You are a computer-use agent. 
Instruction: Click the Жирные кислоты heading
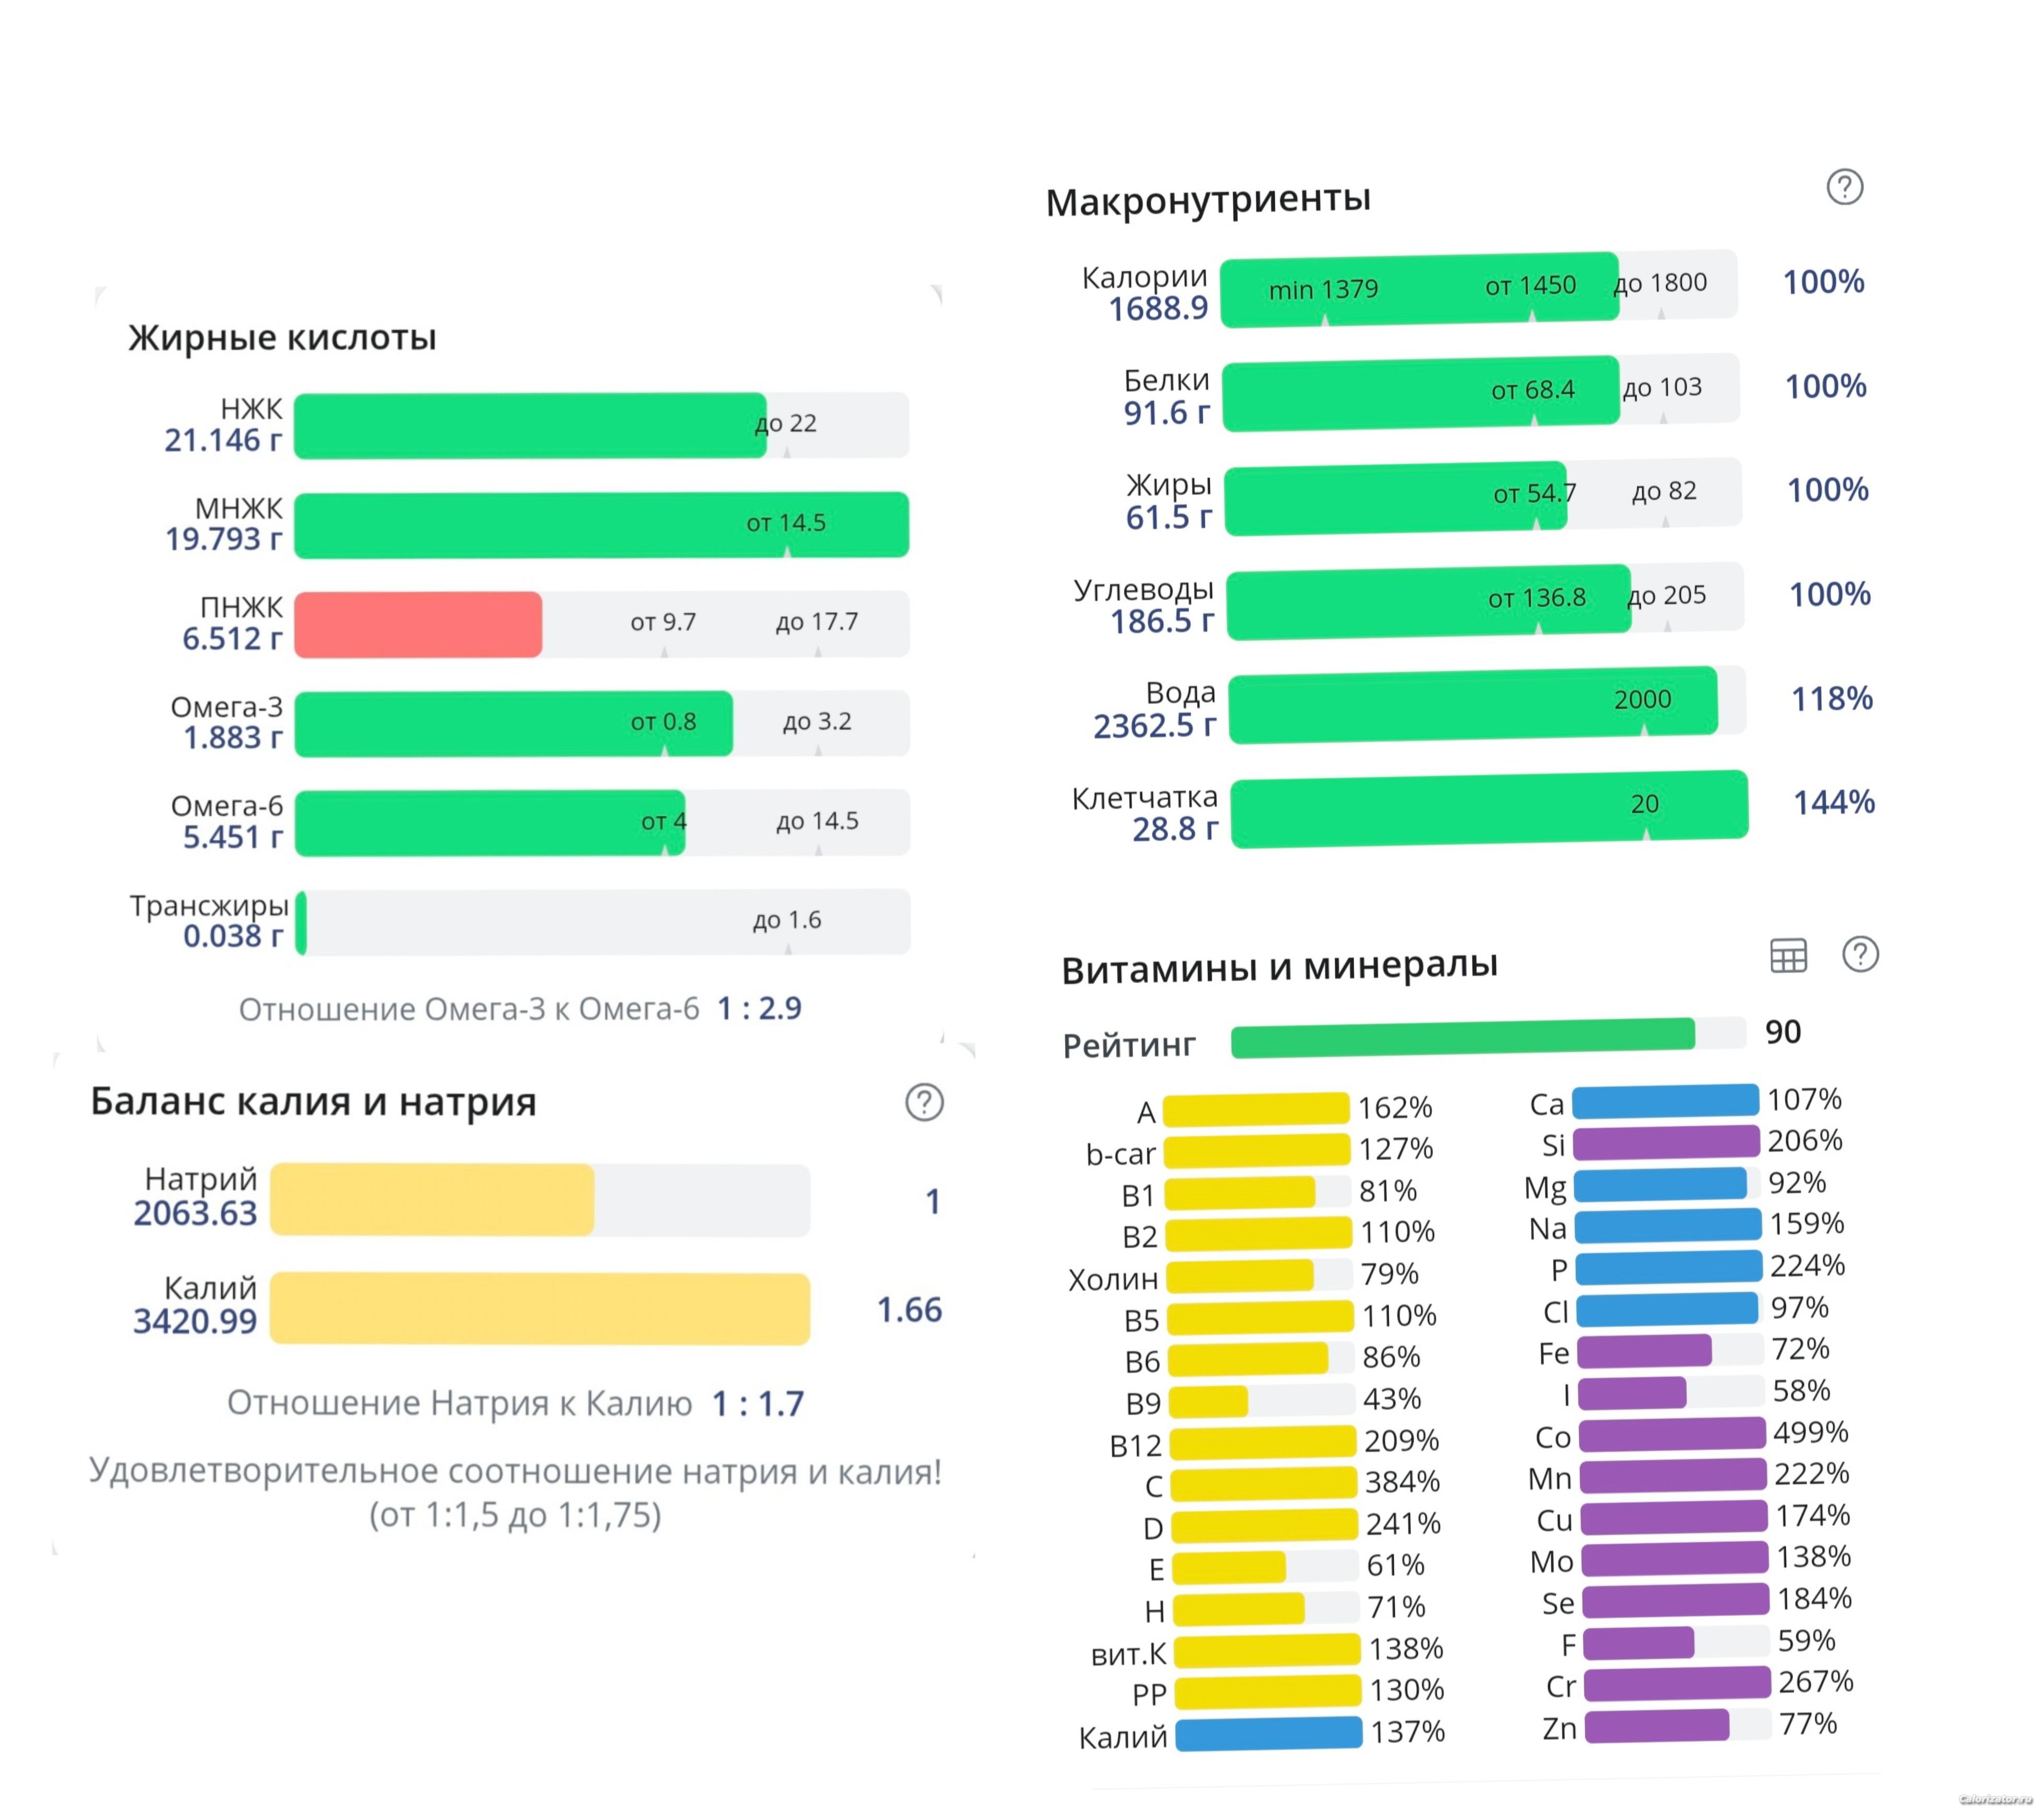click(x=282, y=338)
